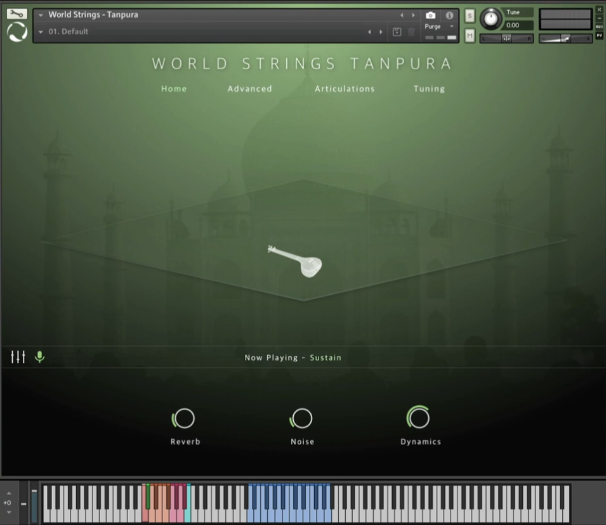Switch to the Advanced tab
Image resolution: width=606 pixels, height=525 pixels.
click(x=249, y=89)
